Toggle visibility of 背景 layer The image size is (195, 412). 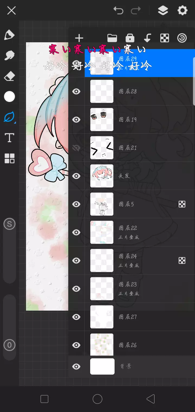[76, 367]
